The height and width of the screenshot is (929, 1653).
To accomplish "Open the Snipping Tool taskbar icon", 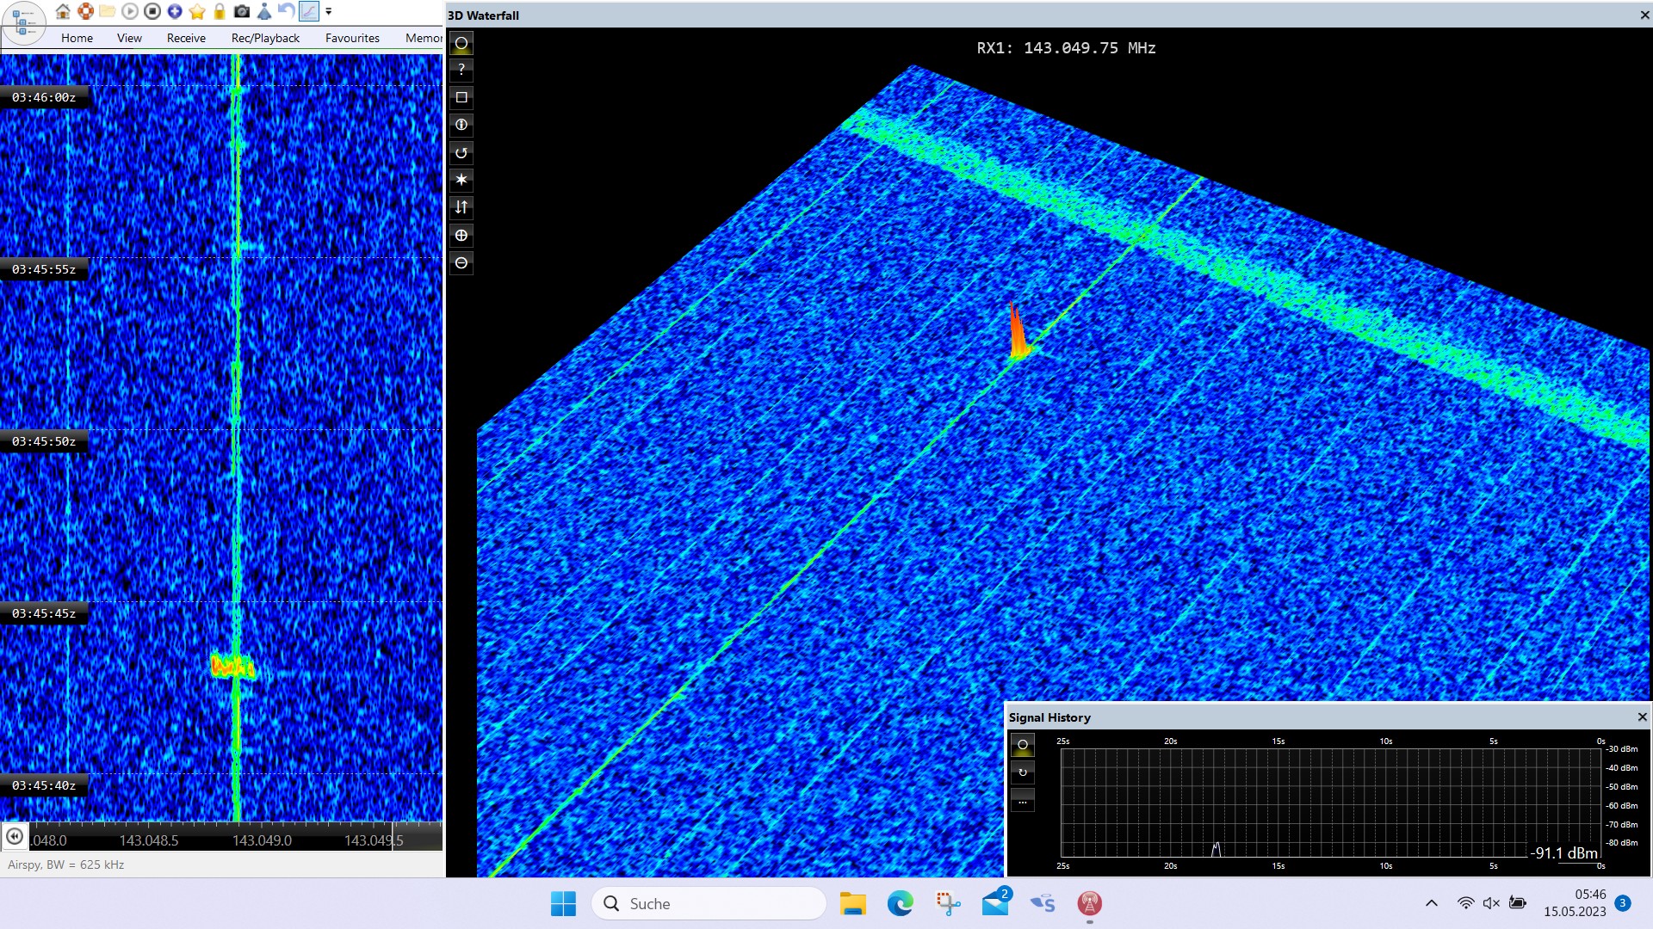I will click(x=948, y=903).
